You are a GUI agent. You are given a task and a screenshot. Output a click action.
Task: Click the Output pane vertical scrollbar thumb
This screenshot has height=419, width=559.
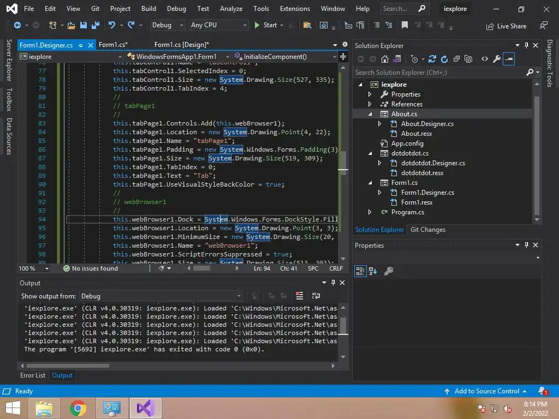pos(343,326)
